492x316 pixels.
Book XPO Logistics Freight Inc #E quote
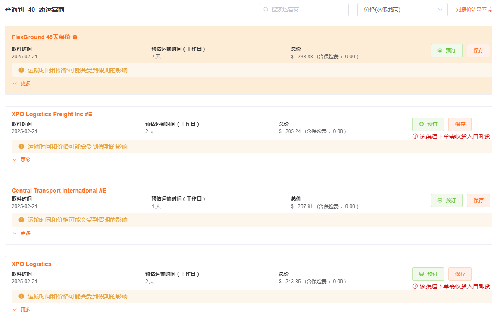point(428,124)
